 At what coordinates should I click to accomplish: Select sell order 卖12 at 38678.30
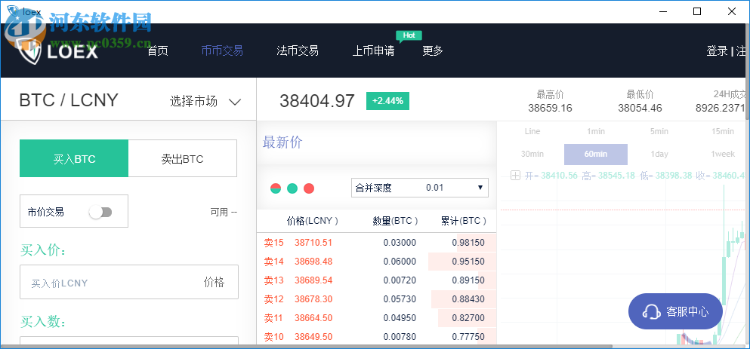click(376, 298)
